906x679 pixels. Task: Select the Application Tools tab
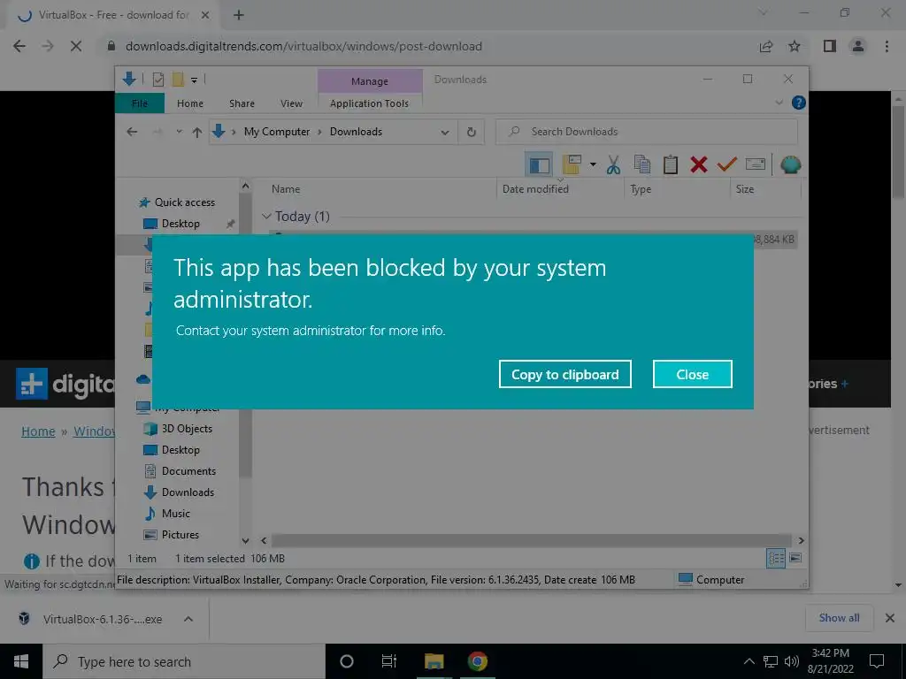[x=369, y=103]
